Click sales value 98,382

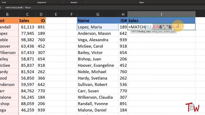pos(28,40)
